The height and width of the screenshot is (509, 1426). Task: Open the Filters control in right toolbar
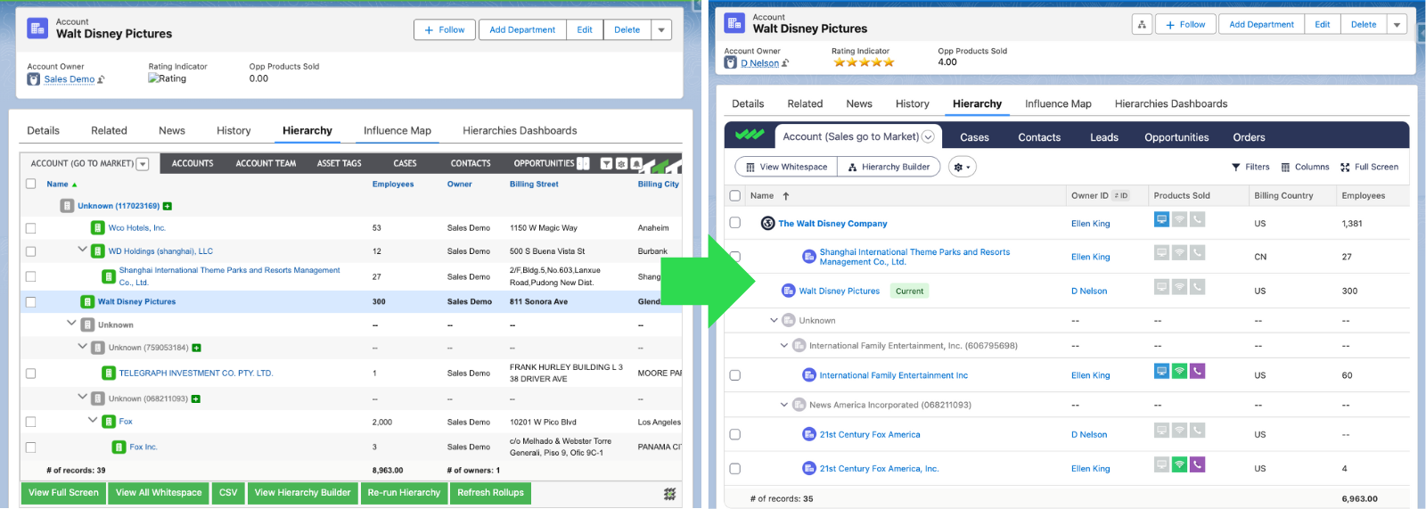click(1250, 167)
